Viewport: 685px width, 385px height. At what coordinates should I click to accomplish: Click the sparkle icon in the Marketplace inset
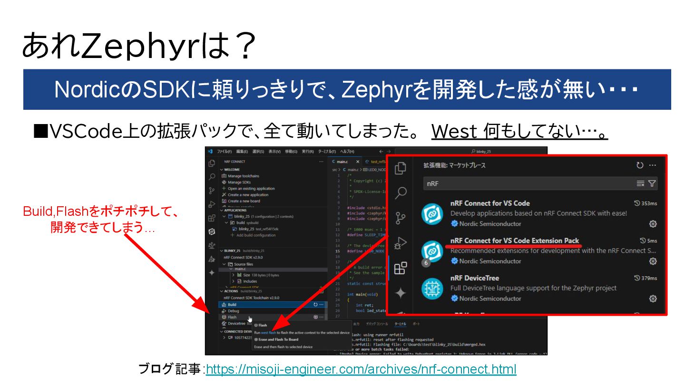tap(401, 293)
